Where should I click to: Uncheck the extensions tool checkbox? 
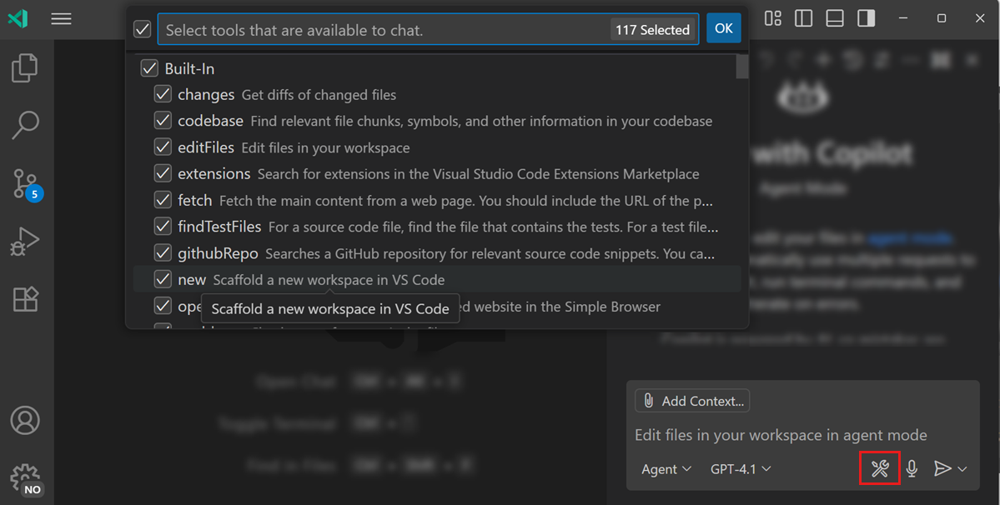coord(163,173)
